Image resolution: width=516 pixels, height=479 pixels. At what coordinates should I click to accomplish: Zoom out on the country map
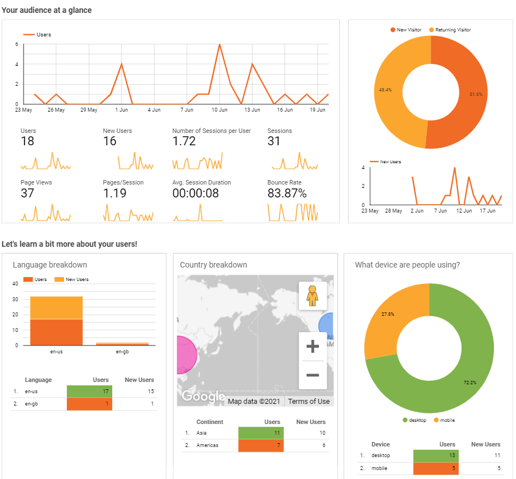(x=313, y=375)
